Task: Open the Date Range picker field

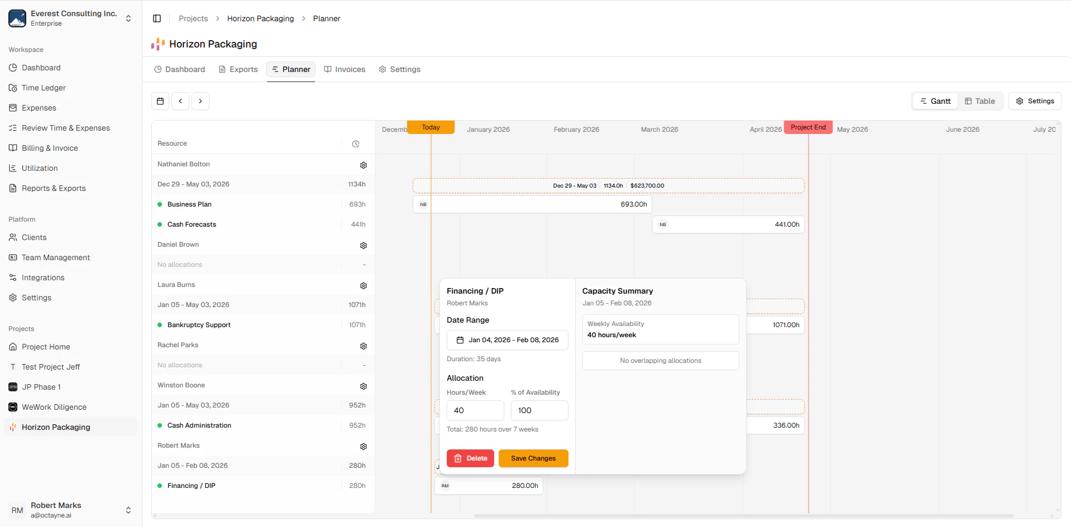Action: pos(507,340)
